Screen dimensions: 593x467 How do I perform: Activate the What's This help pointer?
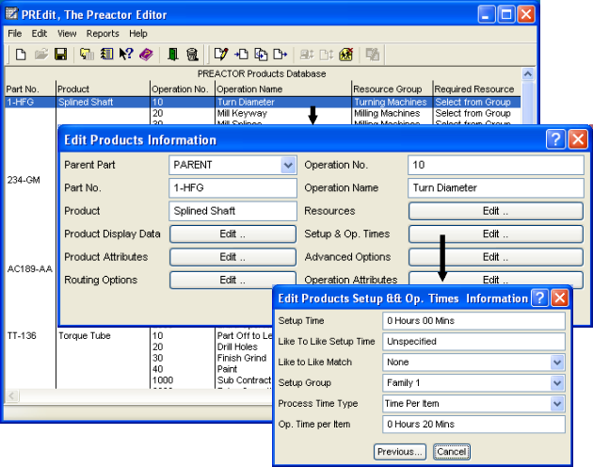(126, 55)
